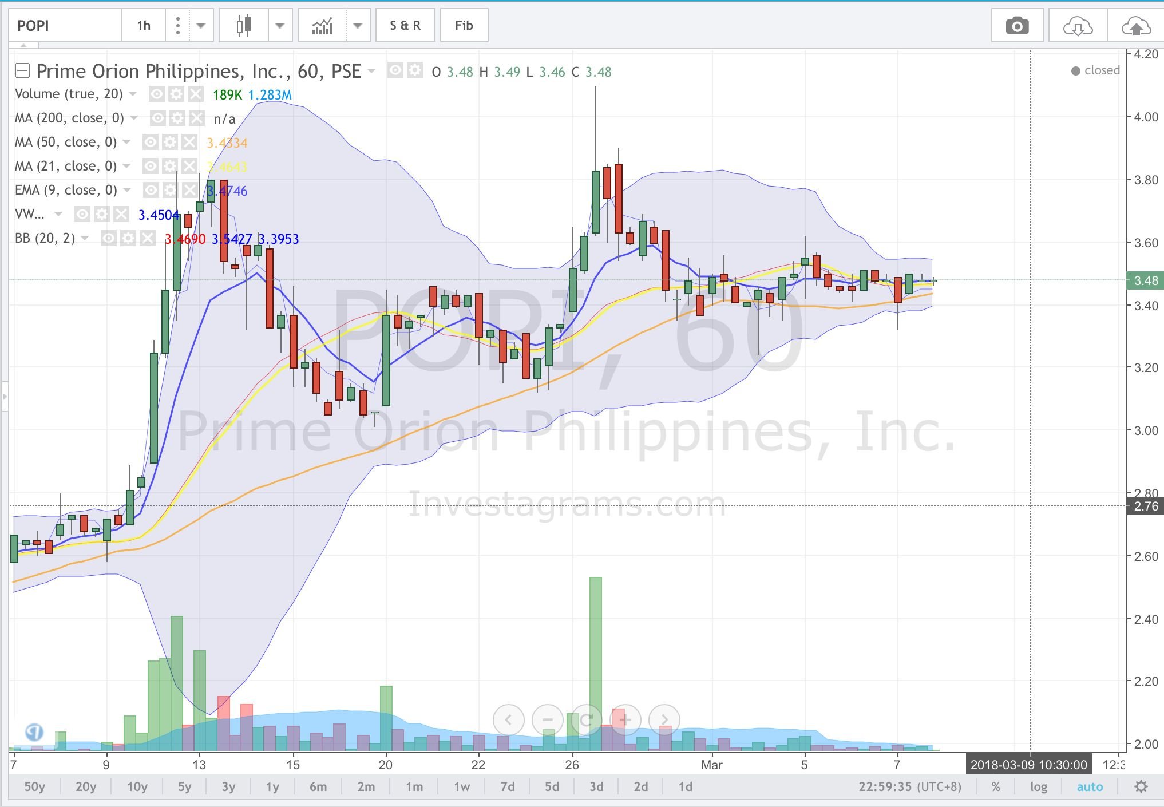Select the 3d time range
Image resolution: width=1164 pixels, height=807 pixels.
click(x=596, y=787)
